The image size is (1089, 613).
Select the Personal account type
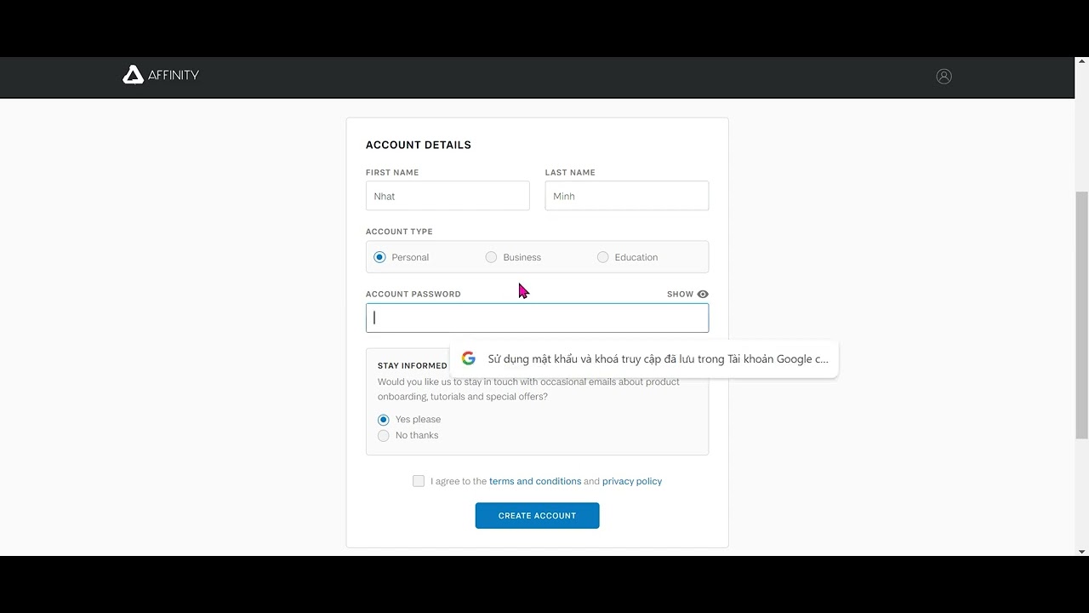pos(379,257)
